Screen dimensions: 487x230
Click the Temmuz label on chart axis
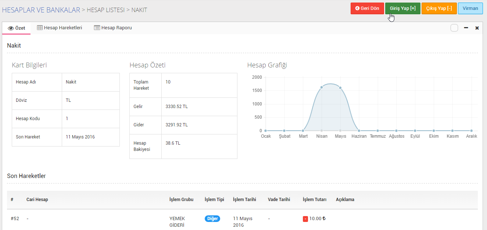click(378, 136)
